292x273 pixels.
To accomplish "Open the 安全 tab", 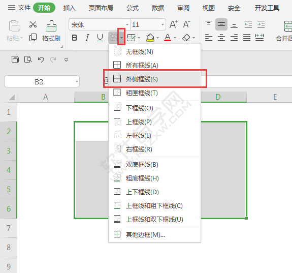I will [x=234, y=8].
